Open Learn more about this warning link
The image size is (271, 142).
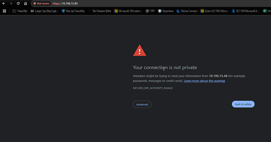coord(204,81)
